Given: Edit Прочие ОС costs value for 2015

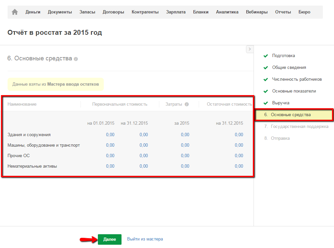Looking at the screenshot, I should click(x=185, y=156).
